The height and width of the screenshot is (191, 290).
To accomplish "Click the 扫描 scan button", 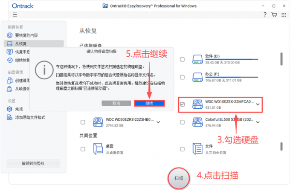I will (x=179, y=178).
